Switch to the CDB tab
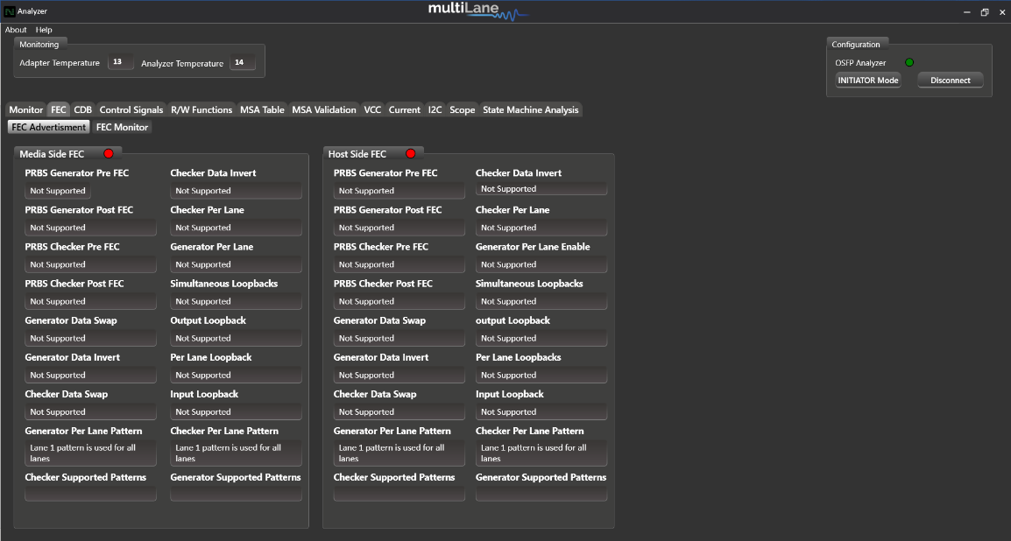Screen dimensions: 1011x541 [x=83, y=110]
